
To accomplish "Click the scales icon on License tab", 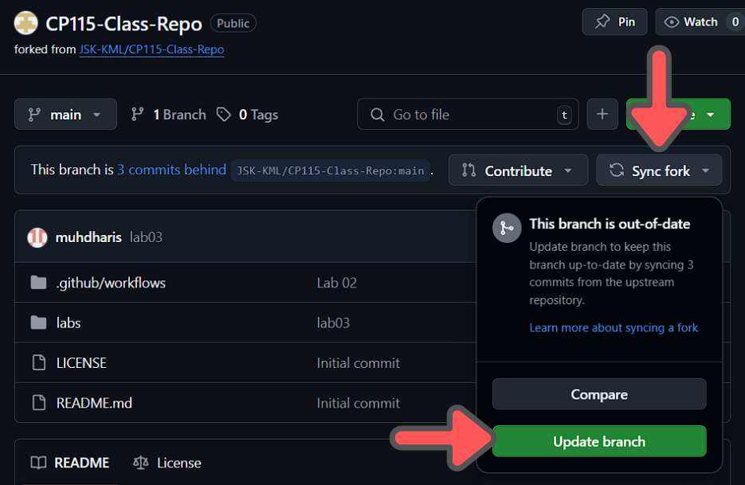I will click(141, 463).
